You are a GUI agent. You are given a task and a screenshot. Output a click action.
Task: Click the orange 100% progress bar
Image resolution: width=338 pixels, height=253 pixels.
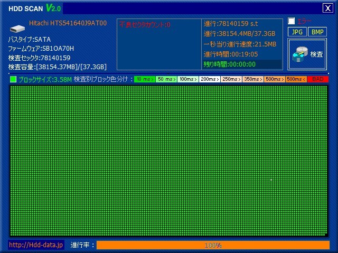pos(213,245)
